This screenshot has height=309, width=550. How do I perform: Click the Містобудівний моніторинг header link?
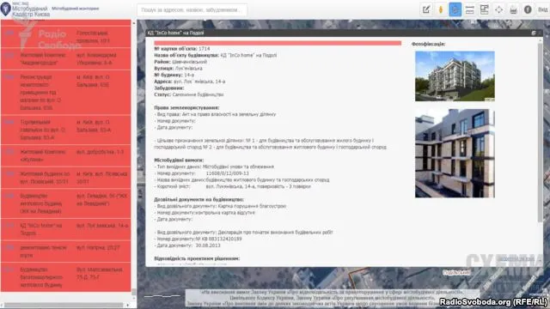[x=75, y=8]
